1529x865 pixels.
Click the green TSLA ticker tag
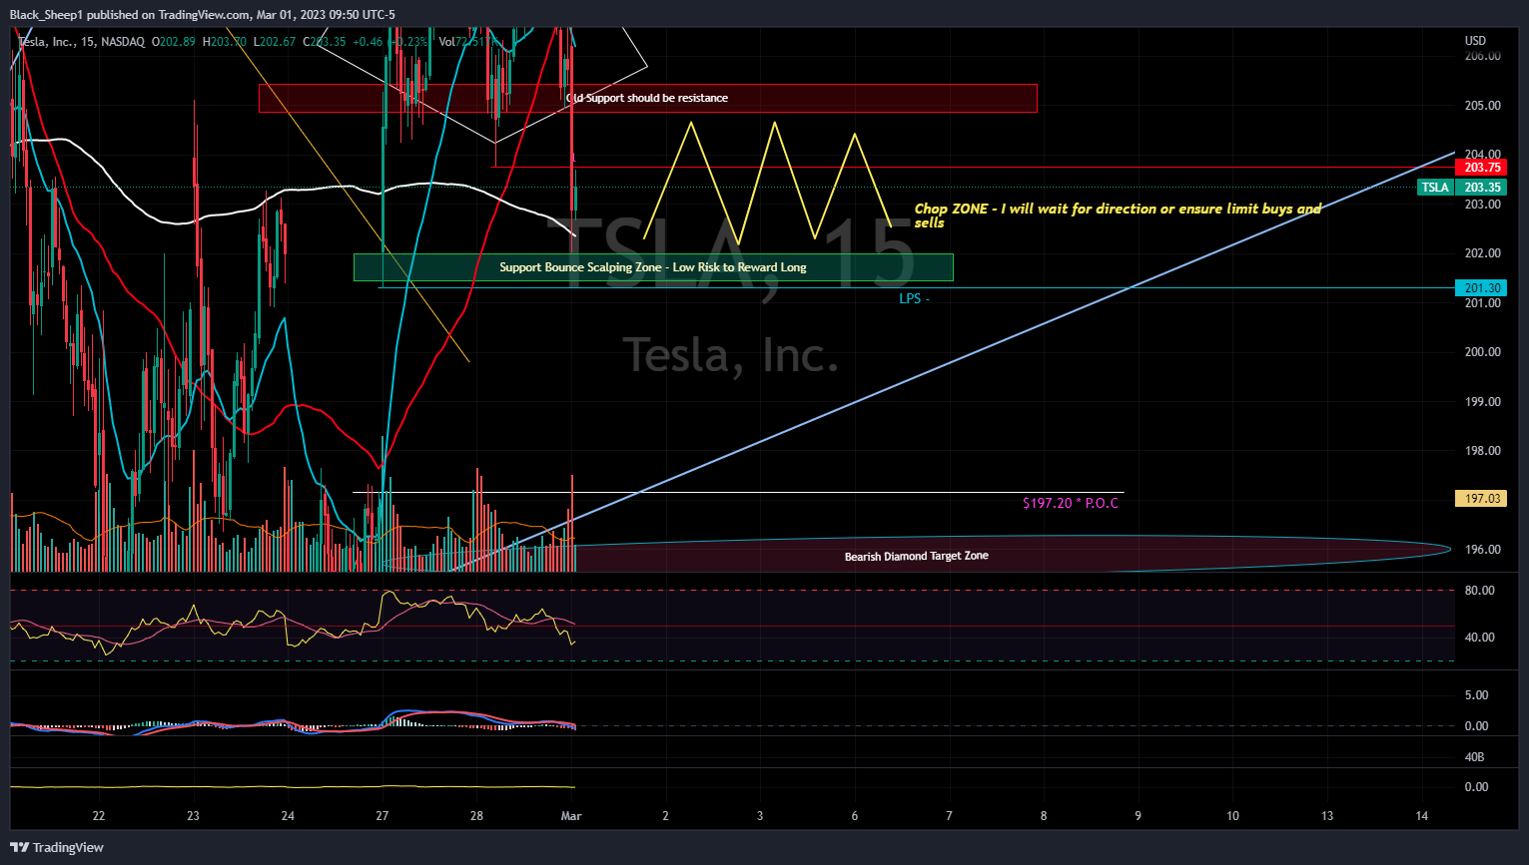[x=1435, y=188]
